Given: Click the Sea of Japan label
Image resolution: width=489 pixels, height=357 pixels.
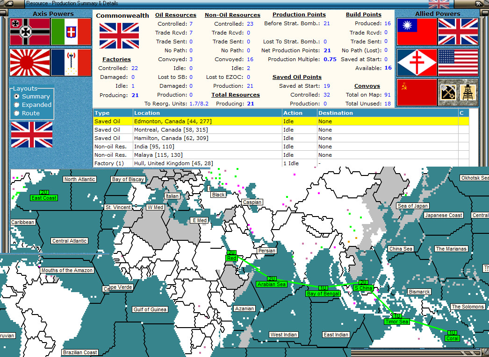Looking at the screenshot, I should coord(413,206).
